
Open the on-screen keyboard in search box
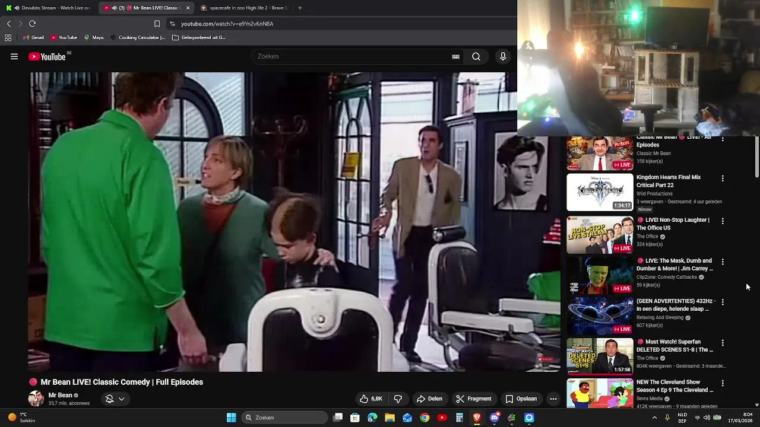455,57
